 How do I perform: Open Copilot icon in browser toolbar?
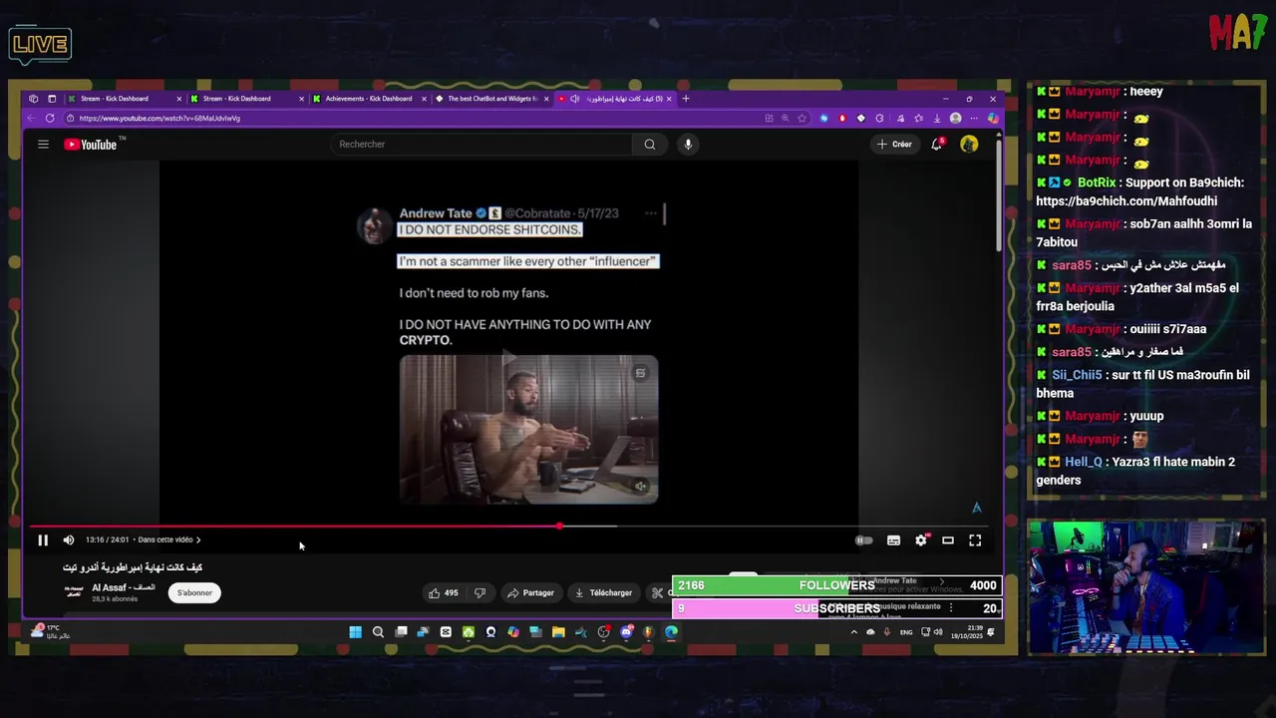coord(993,118)
